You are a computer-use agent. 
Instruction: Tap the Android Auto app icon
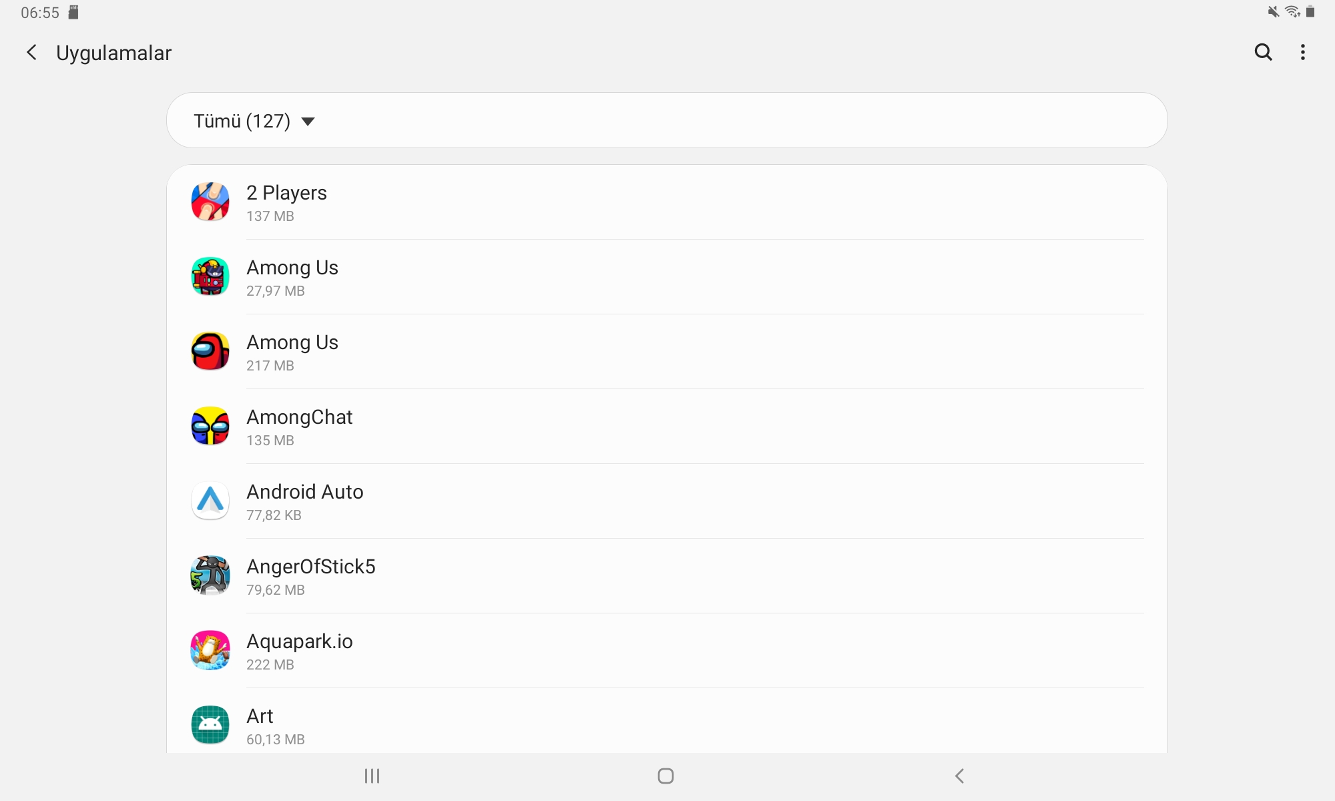[x=210, y=501]
